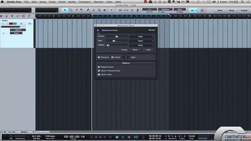This screenshot has width=251, height=141.
Task: Show automation in the track list header
Action: [18, 16]
